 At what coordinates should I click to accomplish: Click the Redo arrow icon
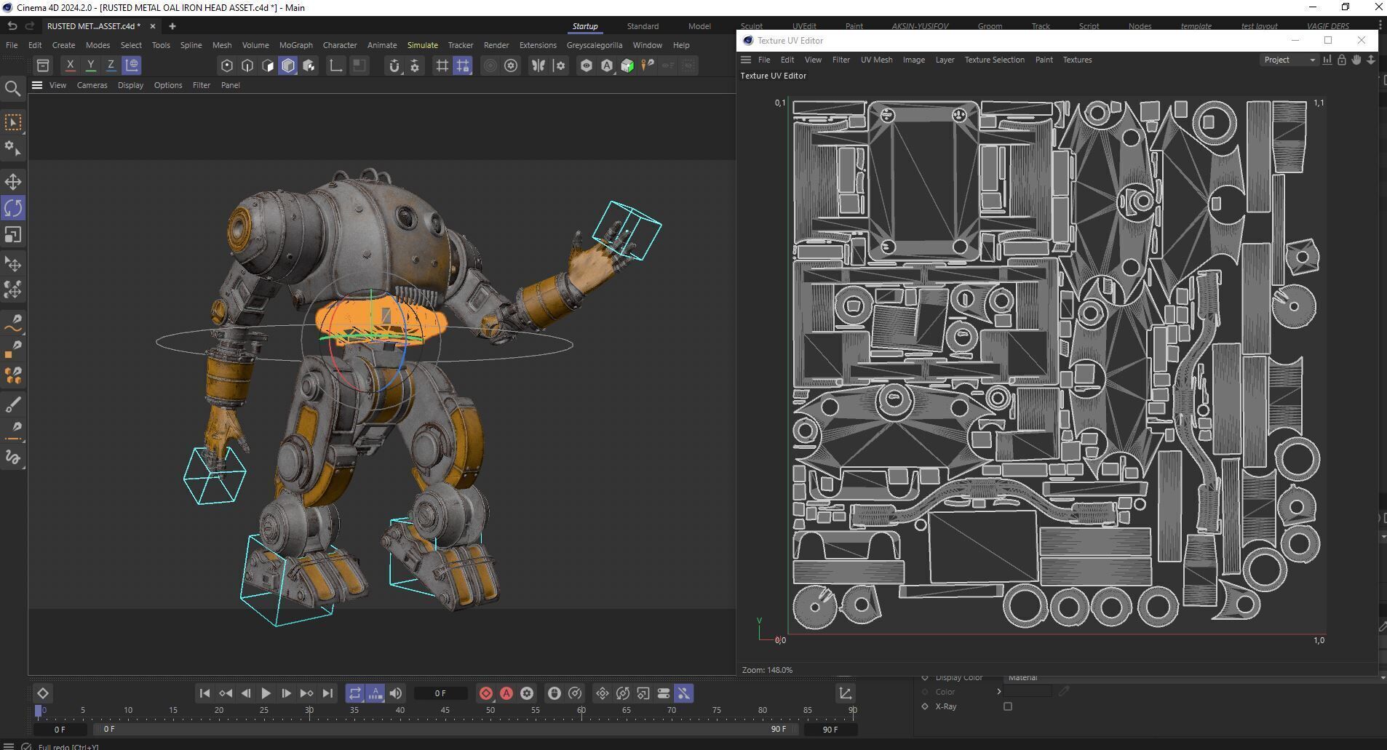tap(30, 25)
